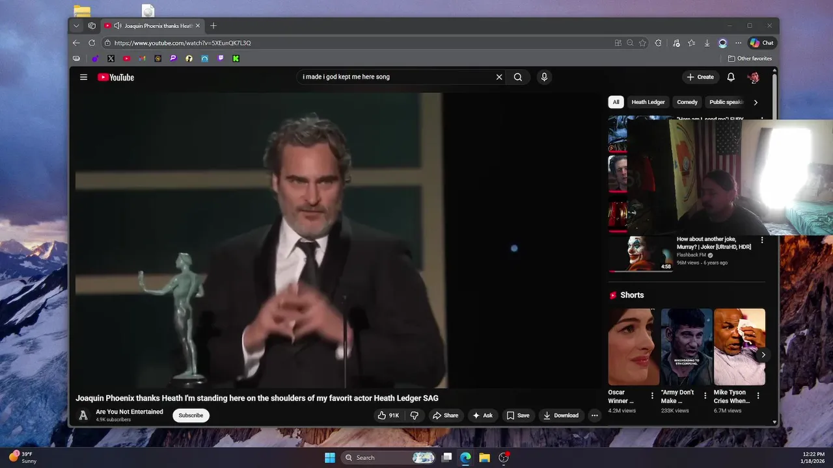Open OBS Studio from the taskbar
This screenshot has width=833, height=468.
coord(504,458)
